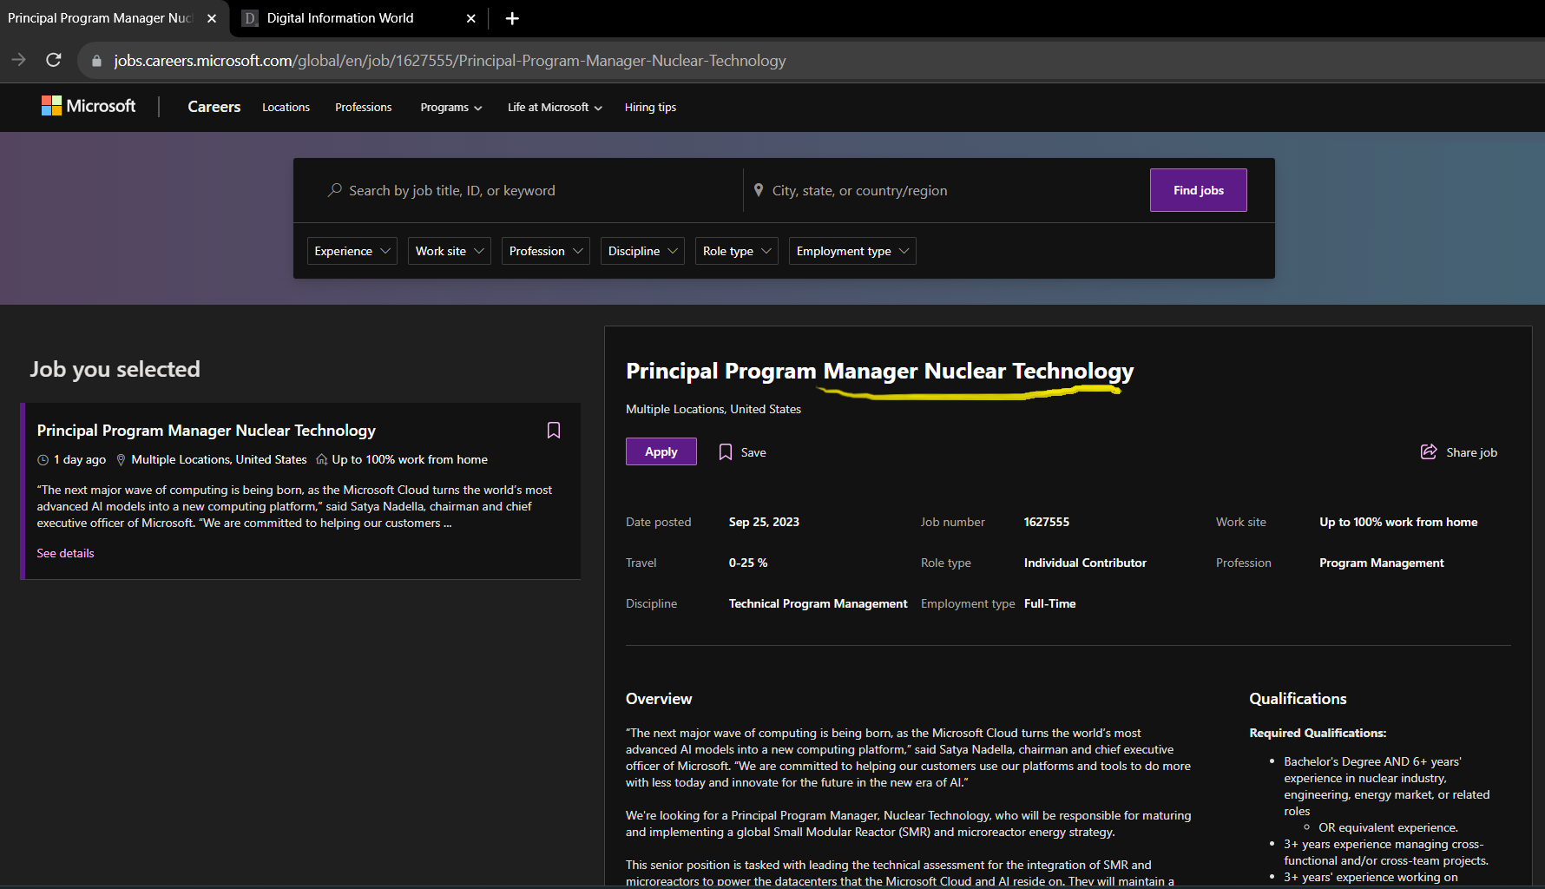Open Hiring tips
This screenshot has height=889, width=1545.
pos(650,107)
